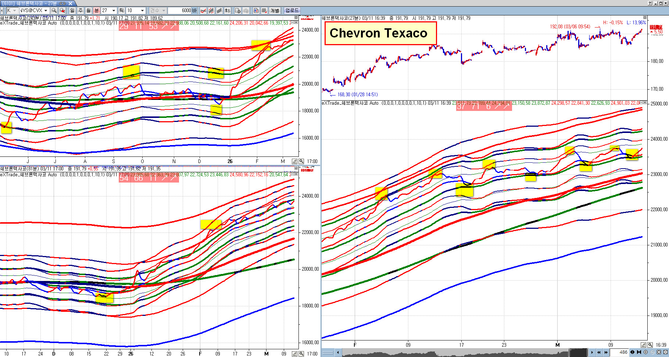Click the bar chart indicator icon
669x357 pixels.
pyautogui.click(x=219, y=11)
